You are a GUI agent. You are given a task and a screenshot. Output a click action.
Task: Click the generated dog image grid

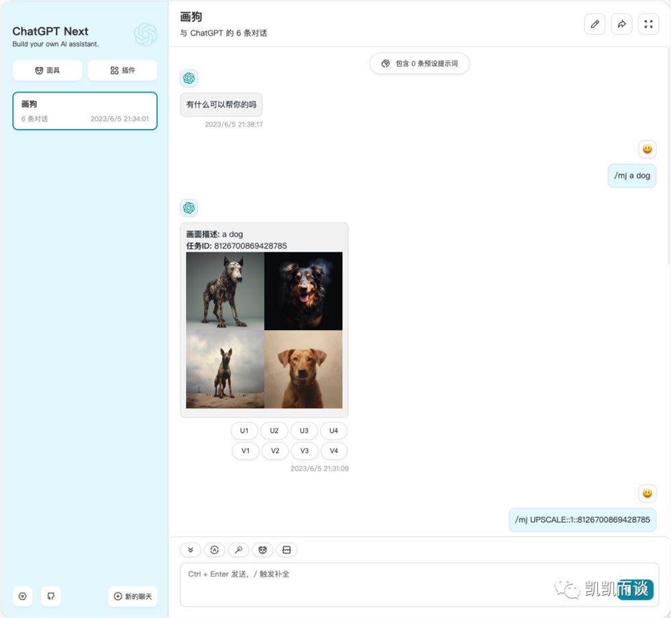264,330
